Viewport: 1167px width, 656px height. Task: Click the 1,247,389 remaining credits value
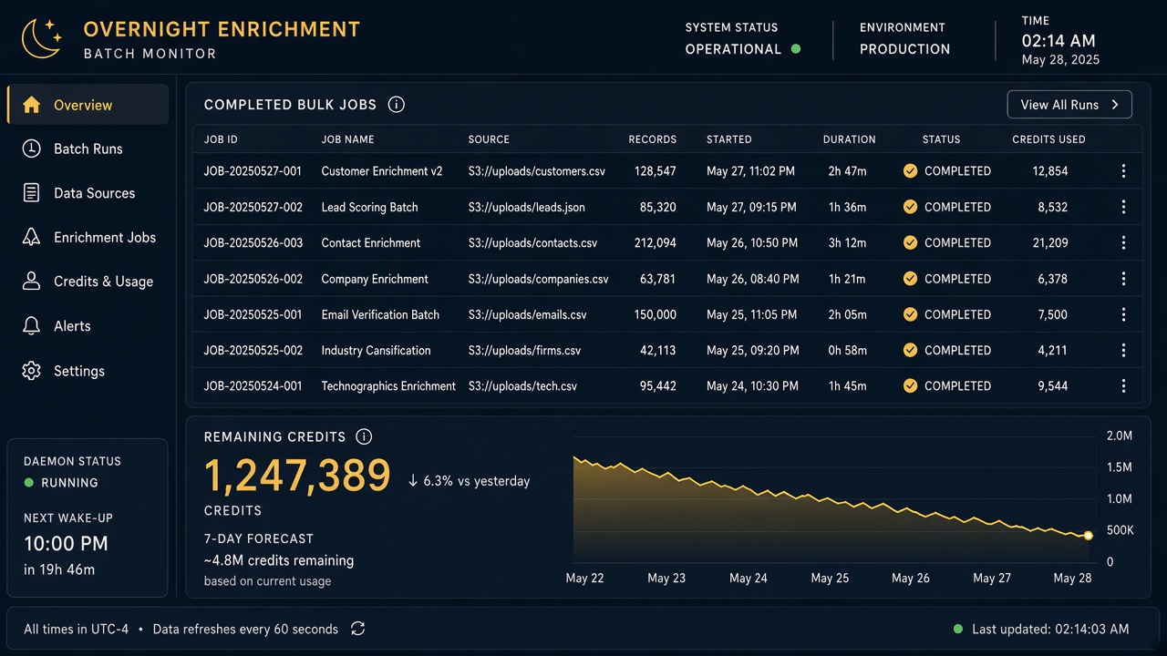click(x=297, y=476)
